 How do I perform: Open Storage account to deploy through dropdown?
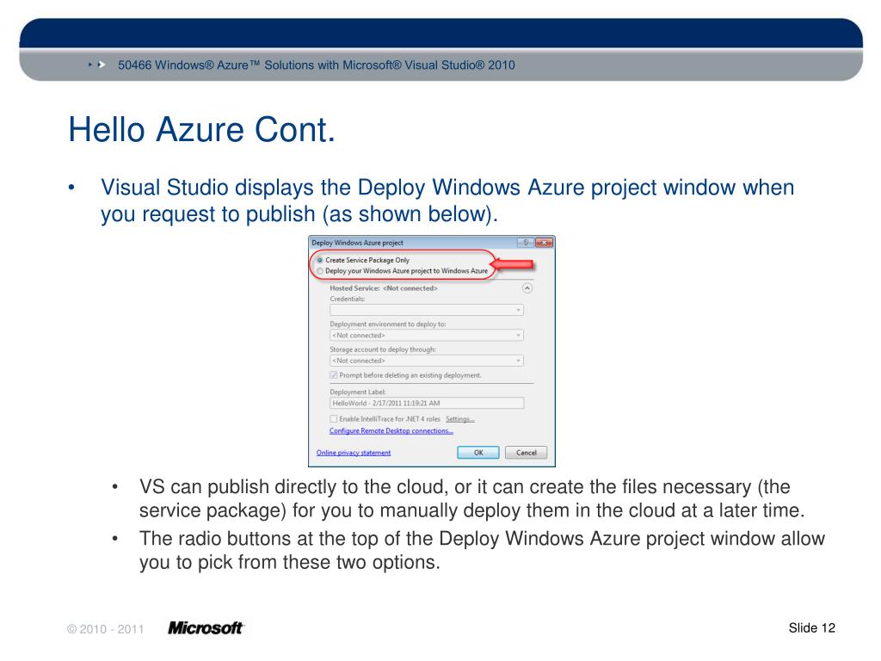427,361
